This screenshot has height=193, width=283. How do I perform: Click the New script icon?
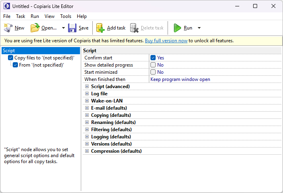click(8, 28)
